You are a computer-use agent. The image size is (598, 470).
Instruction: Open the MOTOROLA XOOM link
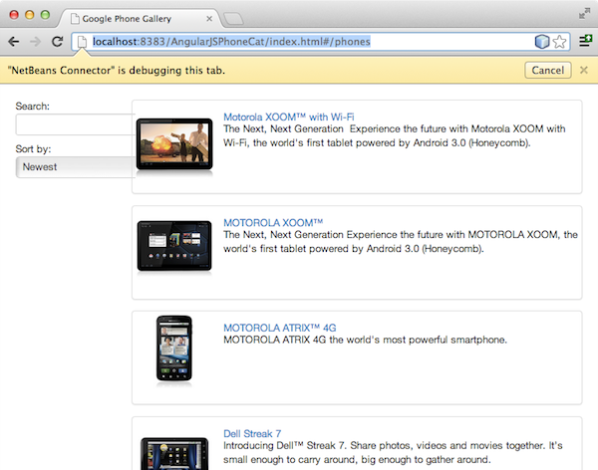pos(272,222)
